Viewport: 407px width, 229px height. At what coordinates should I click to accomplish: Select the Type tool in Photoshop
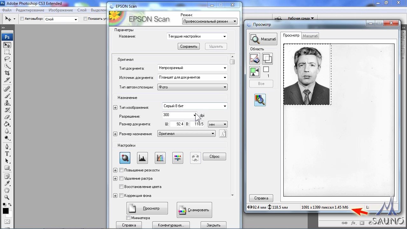tap(7, 154)
